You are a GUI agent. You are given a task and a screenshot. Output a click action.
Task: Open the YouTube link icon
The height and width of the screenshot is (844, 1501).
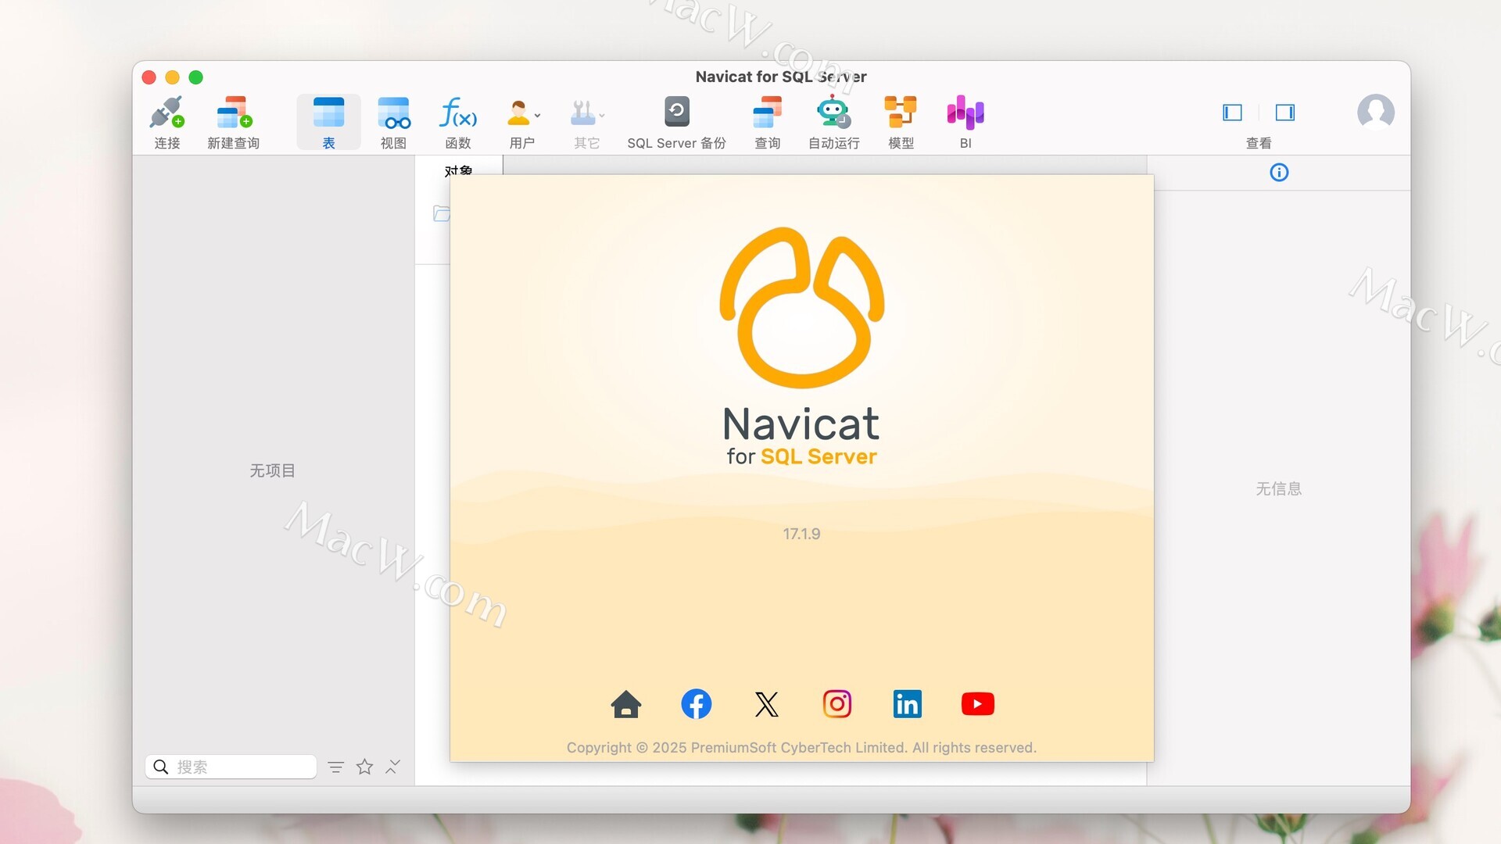coord(977,704)
